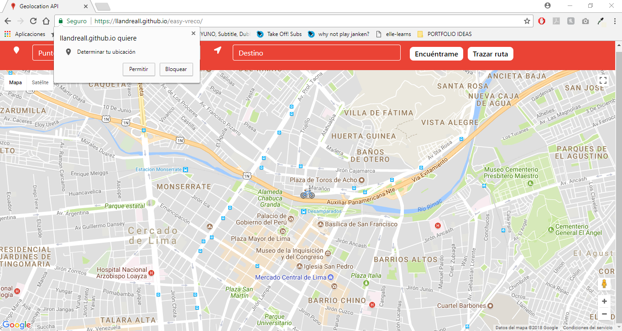Click the PDF extension icon
This screenshot has height=331, width=622.
pos(556,21)
